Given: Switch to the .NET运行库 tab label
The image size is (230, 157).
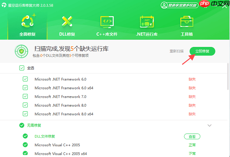Looking at the screenshot, I should point(147,34).
